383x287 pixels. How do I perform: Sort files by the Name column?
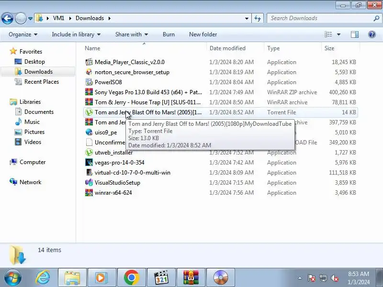[144, 48]
